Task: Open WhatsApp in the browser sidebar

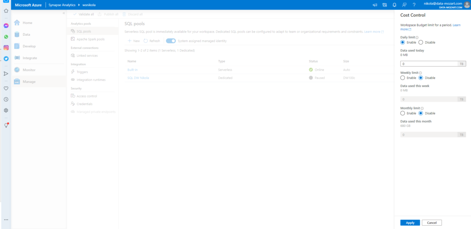Action: coord(6,37)
